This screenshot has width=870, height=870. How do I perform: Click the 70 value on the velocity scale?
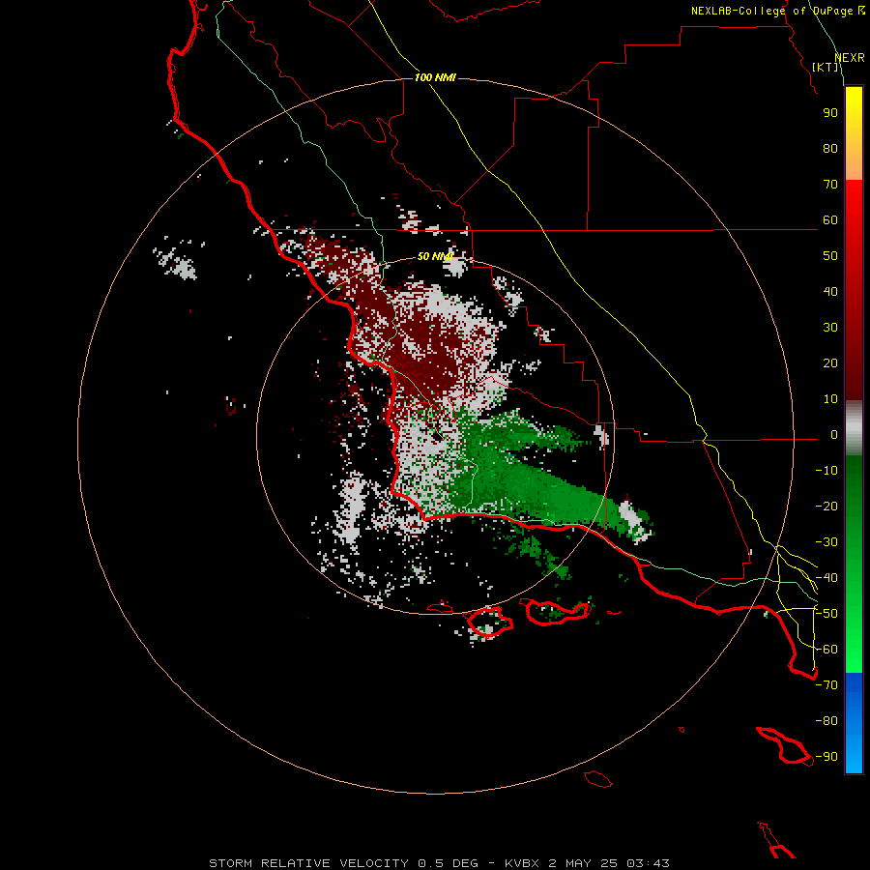click(830, 185)
